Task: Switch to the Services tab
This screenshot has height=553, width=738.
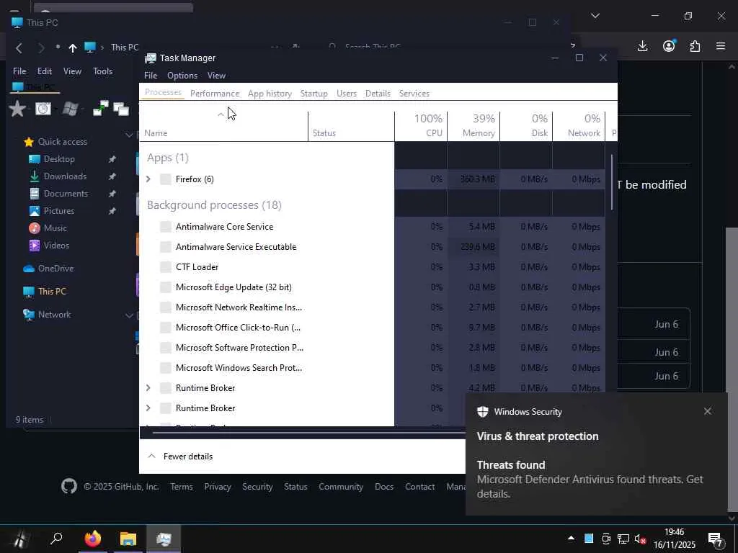Action: tap(414, 94)
